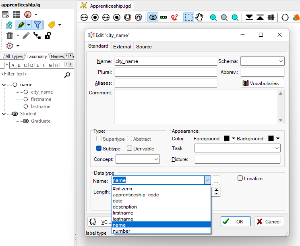Click the filter funnel icon
The width and height of the screenshot is (300, 246).
pyautogui.click(x=37, y=25)
